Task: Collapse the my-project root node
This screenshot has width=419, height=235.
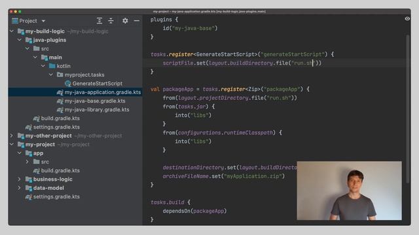Action: pyautogui.click(x=12, y=144)
